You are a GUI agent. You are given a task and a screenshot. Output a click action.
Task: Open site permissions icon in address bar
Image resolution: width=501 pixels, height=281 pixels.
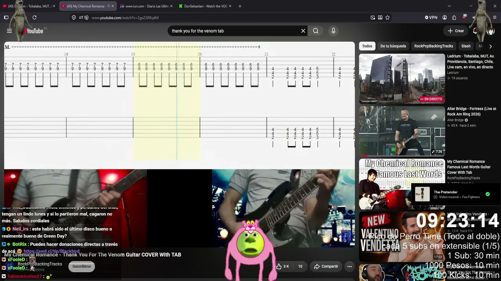coord(81,18)
